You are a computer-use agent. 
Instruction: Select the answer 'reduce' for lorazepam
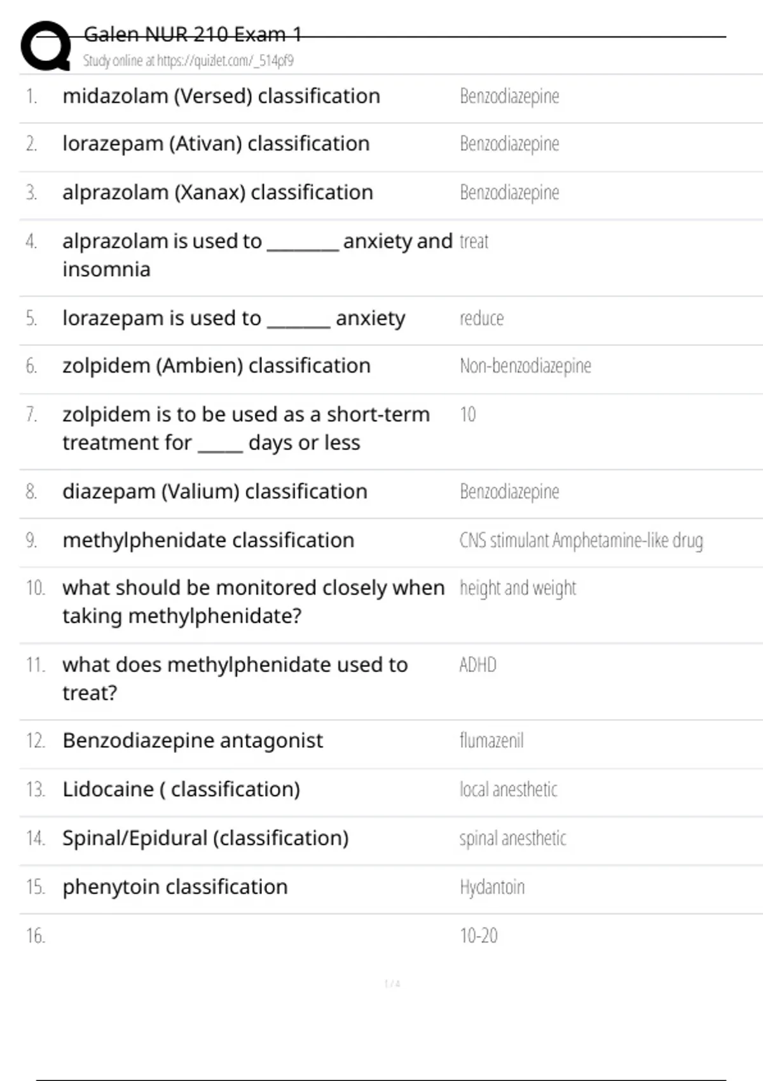481,318
